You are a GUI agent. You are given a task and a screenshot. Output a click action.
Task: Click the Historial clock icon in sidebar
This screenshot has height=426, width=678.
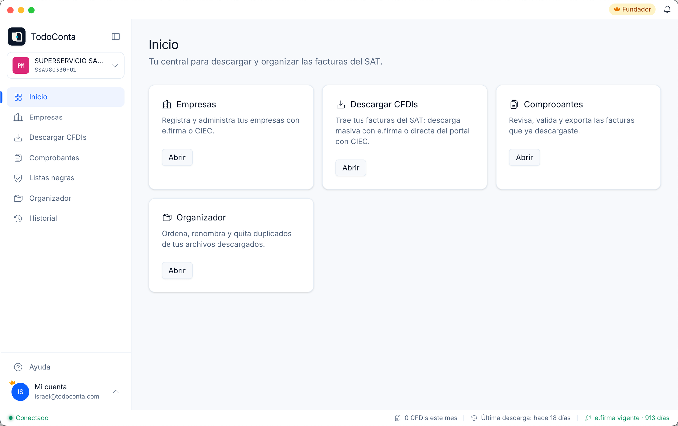pyautogui.click(x=18, y=218)
